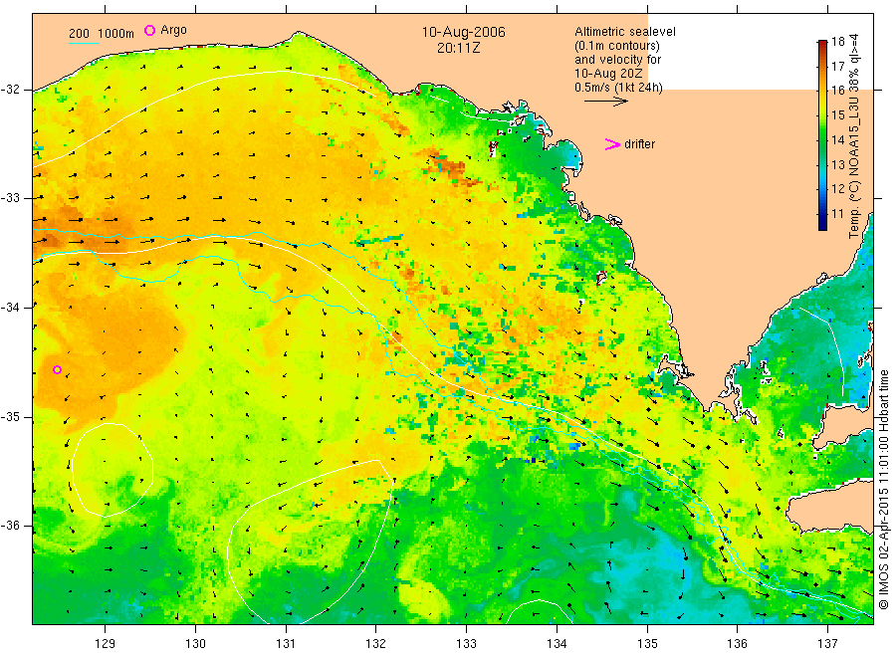The height and width of the screenshot is (657, 896).
Task: Click the longitude label 130
Action: point(195,644)
